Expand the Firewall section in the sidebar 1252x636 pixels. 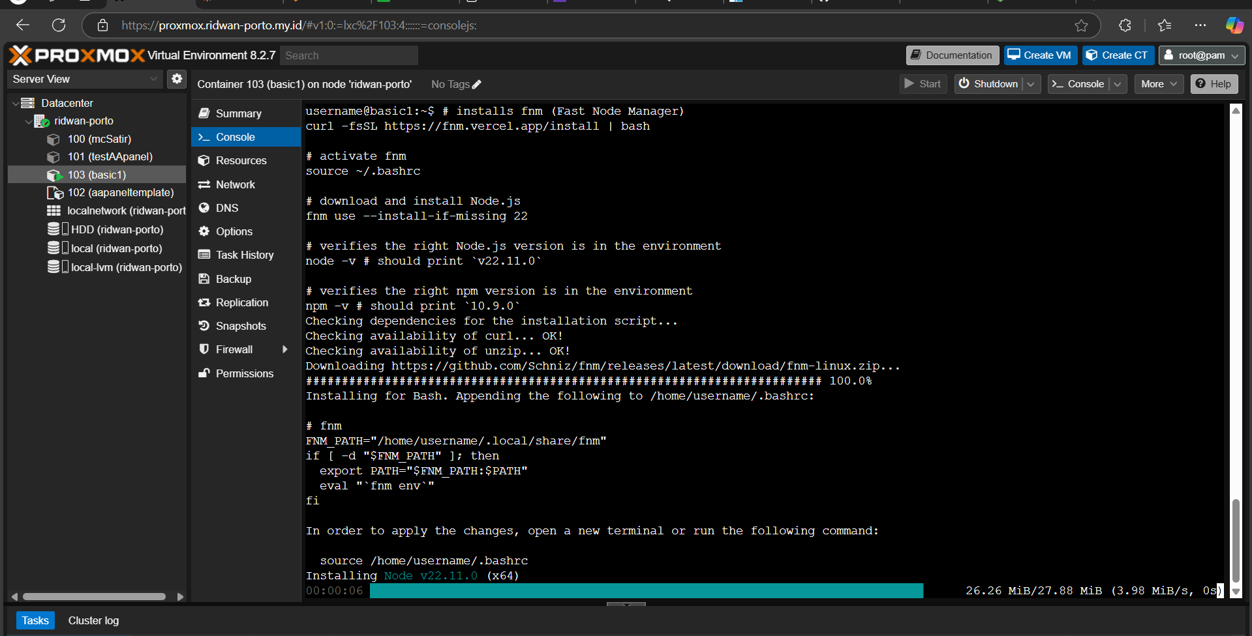(x=285, y=349)
